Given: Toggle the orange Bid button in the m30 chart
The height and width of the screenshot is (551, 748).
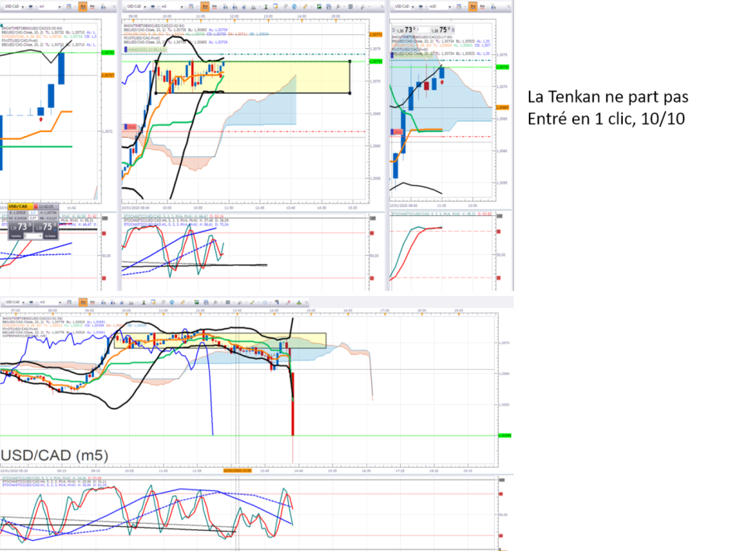Looking at the screenshot, I should click(x=473, y=7).
